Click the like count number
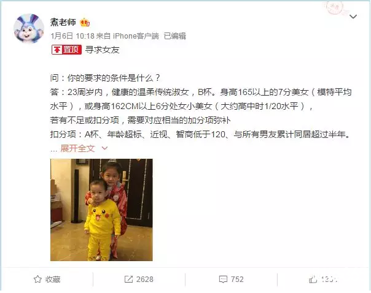This screenshot has height=293, width=371. pos(329,280)
